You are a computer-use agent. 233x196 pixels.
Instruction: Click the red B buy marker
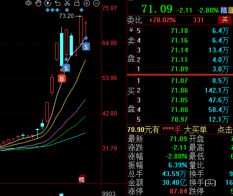coord(62,79)
